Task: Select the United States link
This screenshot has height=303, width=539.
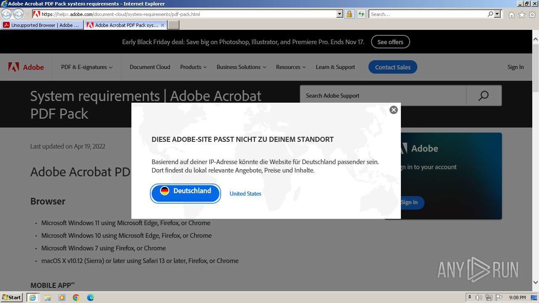Action: [x=245, y=194]
